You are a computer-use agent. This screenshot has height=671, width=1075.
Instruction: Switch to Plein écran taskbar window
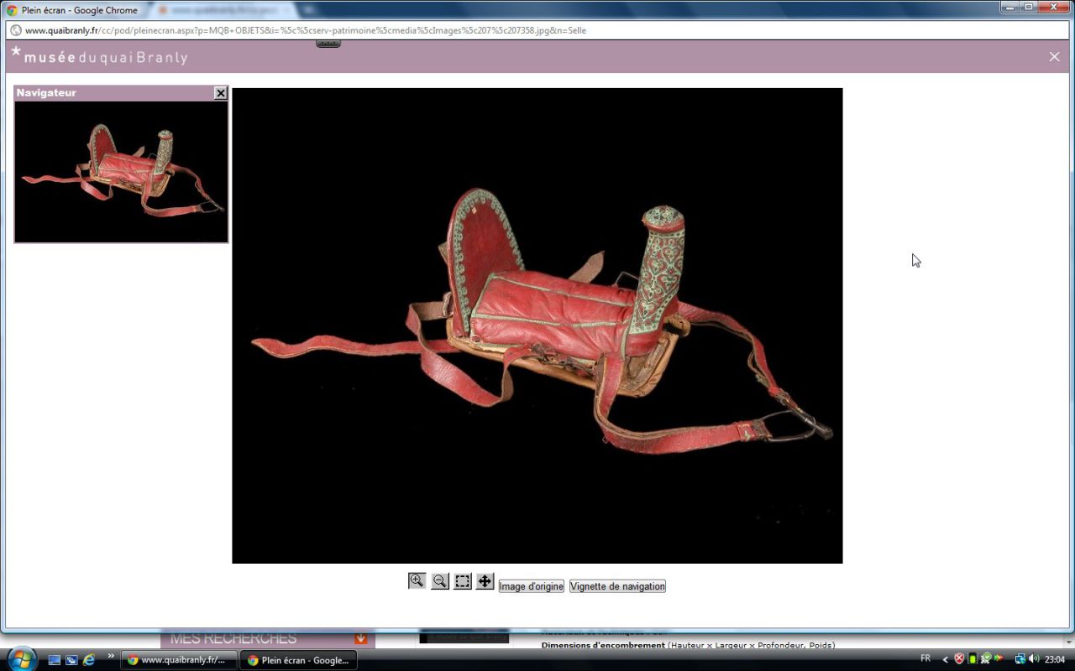pyautogui.click(x=298, y=660)
